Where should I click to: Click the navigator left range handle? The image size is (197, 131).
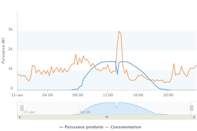click(x=22, y=108)
